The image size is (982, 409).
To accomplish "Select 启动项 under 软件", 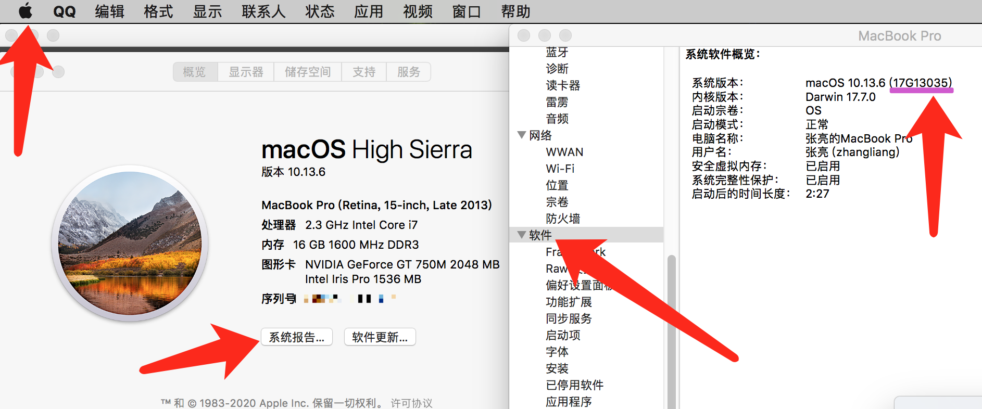I will (563, 335).
